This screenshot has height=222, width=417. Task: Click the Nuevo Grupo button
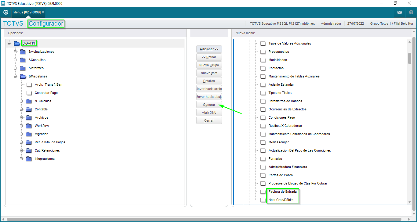pyautogui.click(x=209, y=65)
